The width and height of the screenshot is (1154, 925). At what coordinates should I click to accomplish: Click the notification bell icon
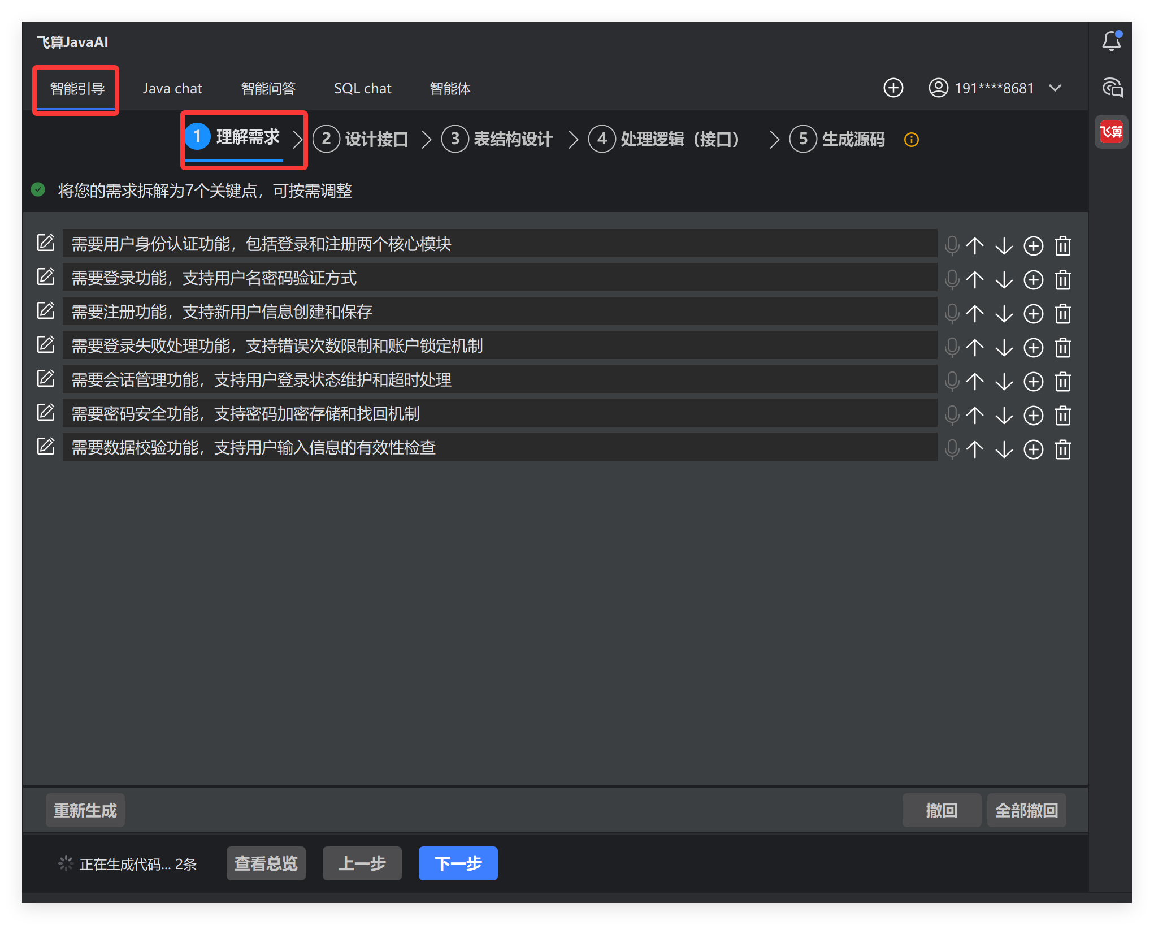click(x=1112, y=41)
